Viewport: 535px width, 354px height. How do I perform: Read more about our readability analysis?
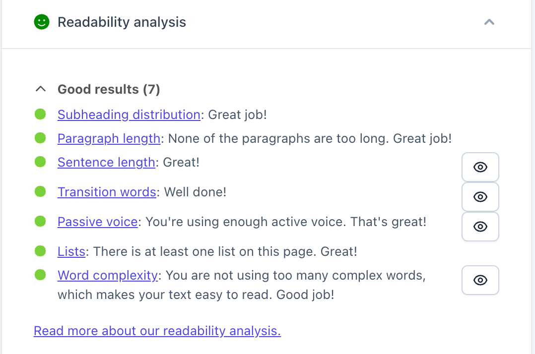pos(157,331)
